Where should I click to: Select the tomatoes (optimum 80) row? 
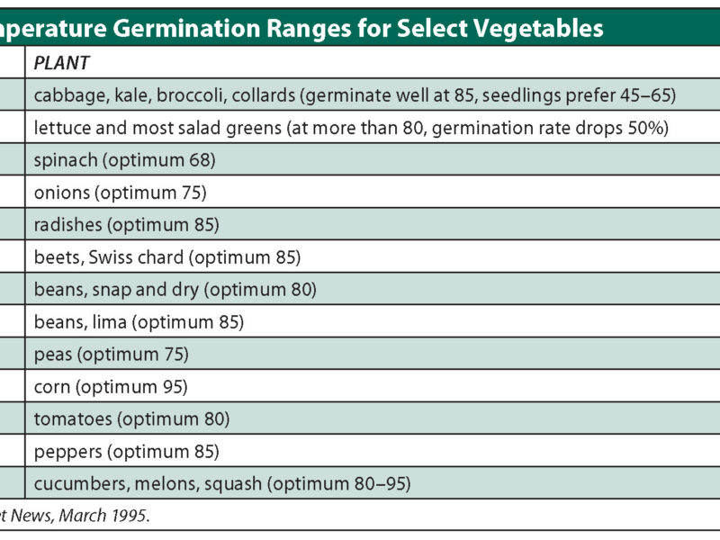[x=131, y=418]
